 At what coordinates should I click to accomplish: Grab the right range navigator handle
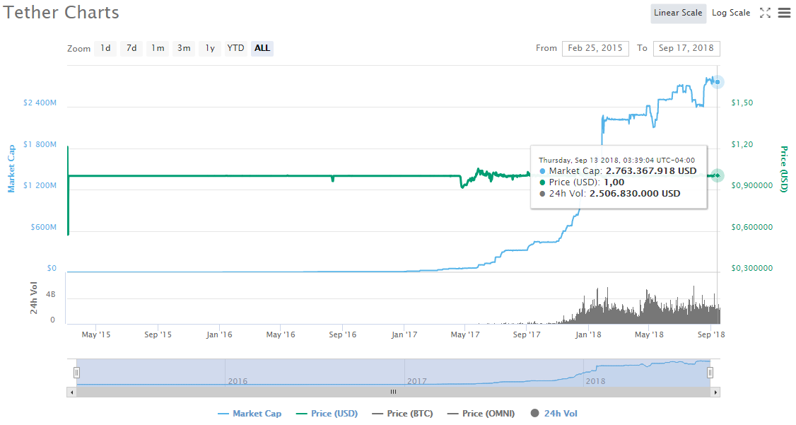coord(710,373)
